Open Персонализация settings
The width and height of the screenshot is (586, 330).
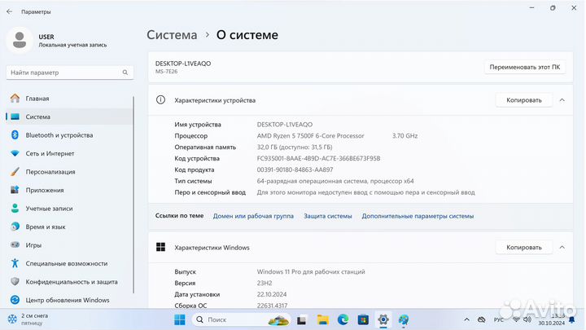[x=69, y=172]
